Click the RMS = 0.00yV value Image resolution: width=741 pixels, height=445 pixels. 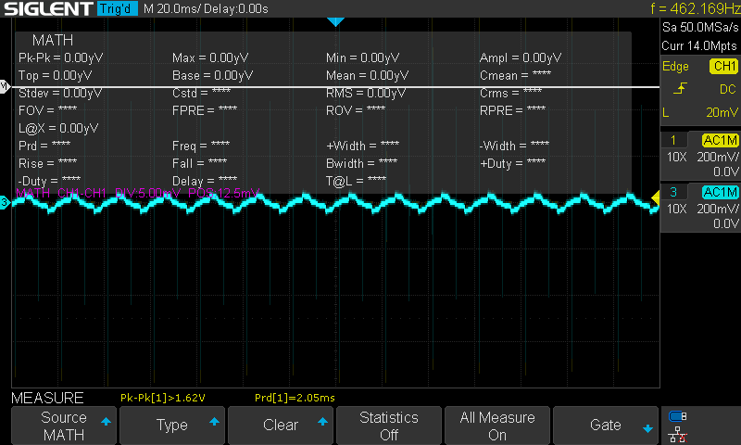click(366, 93)
